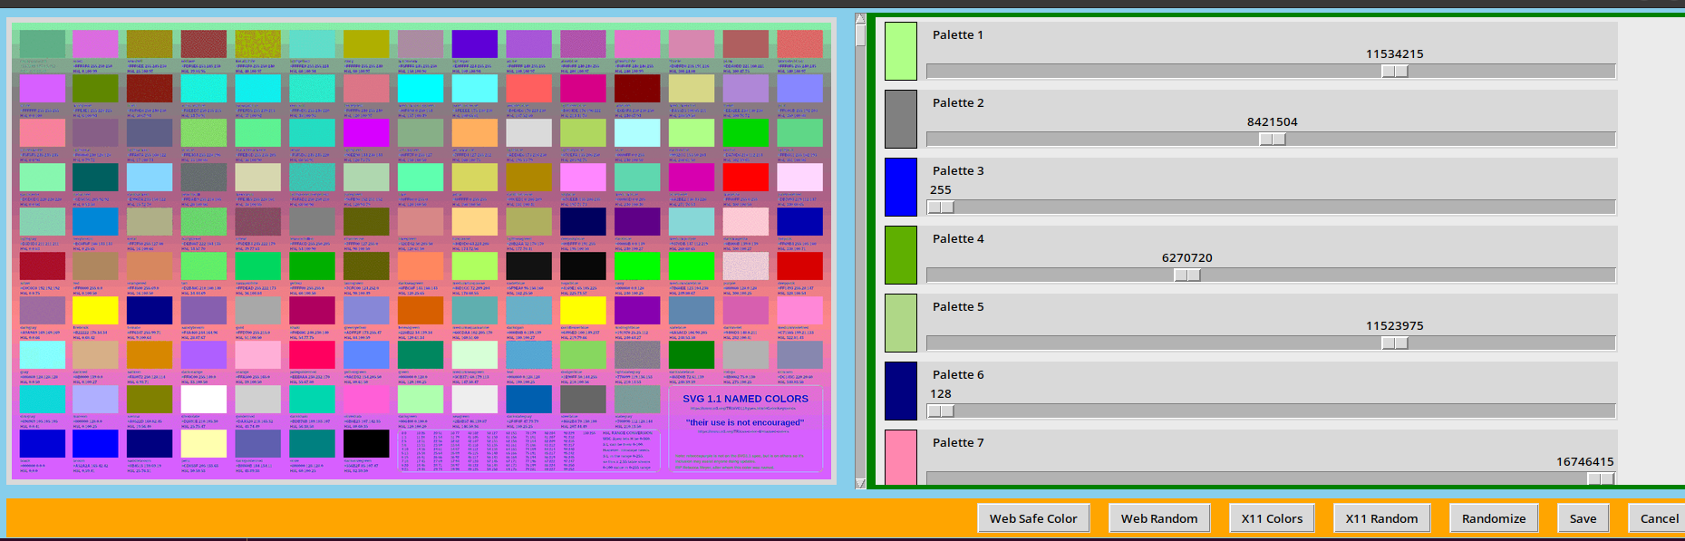Click the Palette 4 slider handle

pyautogui.click(x=1187, y=275)
